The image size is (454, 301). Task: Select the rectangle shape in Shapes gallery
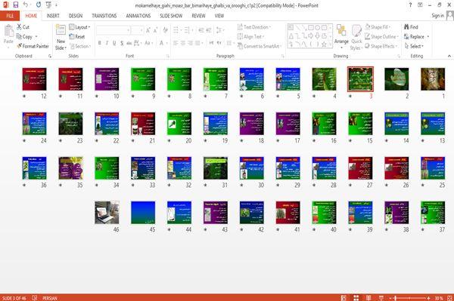click(x=311, y=28)
